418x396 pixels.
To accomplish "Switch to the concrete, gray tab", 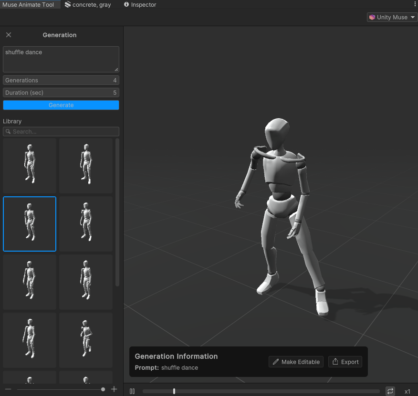I will (88, 5).
